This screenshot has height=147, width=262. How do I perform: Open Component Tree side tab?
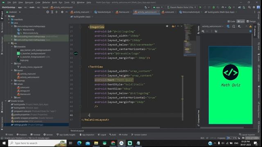tap(199, 118)
